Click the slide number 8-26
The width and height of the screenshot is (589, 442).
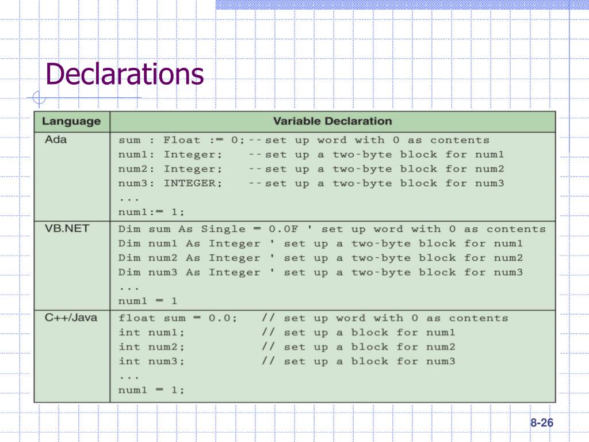(x=542, y=423)
